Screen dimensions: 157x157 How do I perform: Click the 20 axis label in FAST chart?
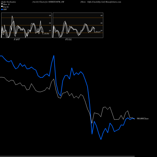50,30
